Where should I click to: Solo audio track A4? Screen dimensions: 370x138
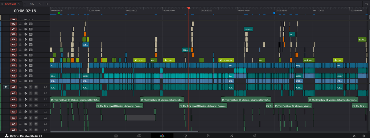[x=31, y=105]
